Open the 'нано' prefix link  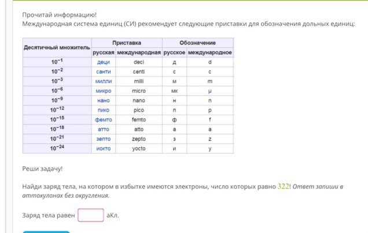coord(104,100)
